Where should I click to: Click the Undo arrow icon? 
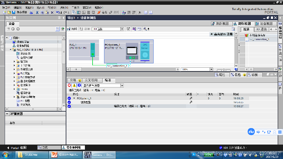coord(58,12)
